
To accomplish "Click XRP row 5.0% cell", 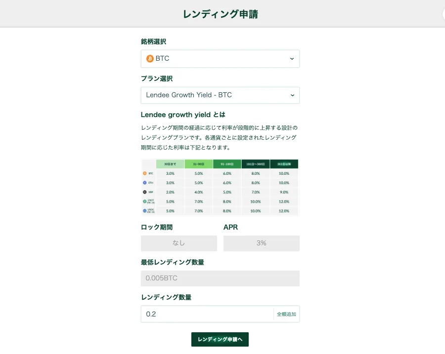I will pos(227,192).
